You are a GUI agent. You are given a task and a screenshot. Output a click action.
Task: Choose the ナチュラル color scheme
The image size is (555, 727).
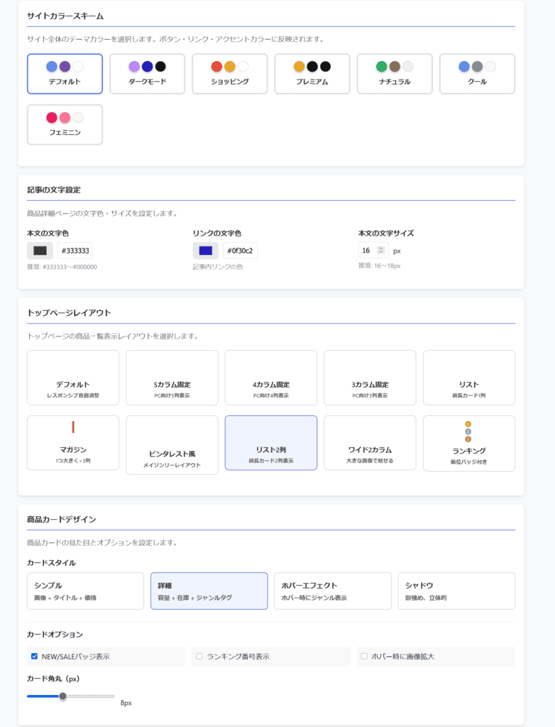[394, 74]
